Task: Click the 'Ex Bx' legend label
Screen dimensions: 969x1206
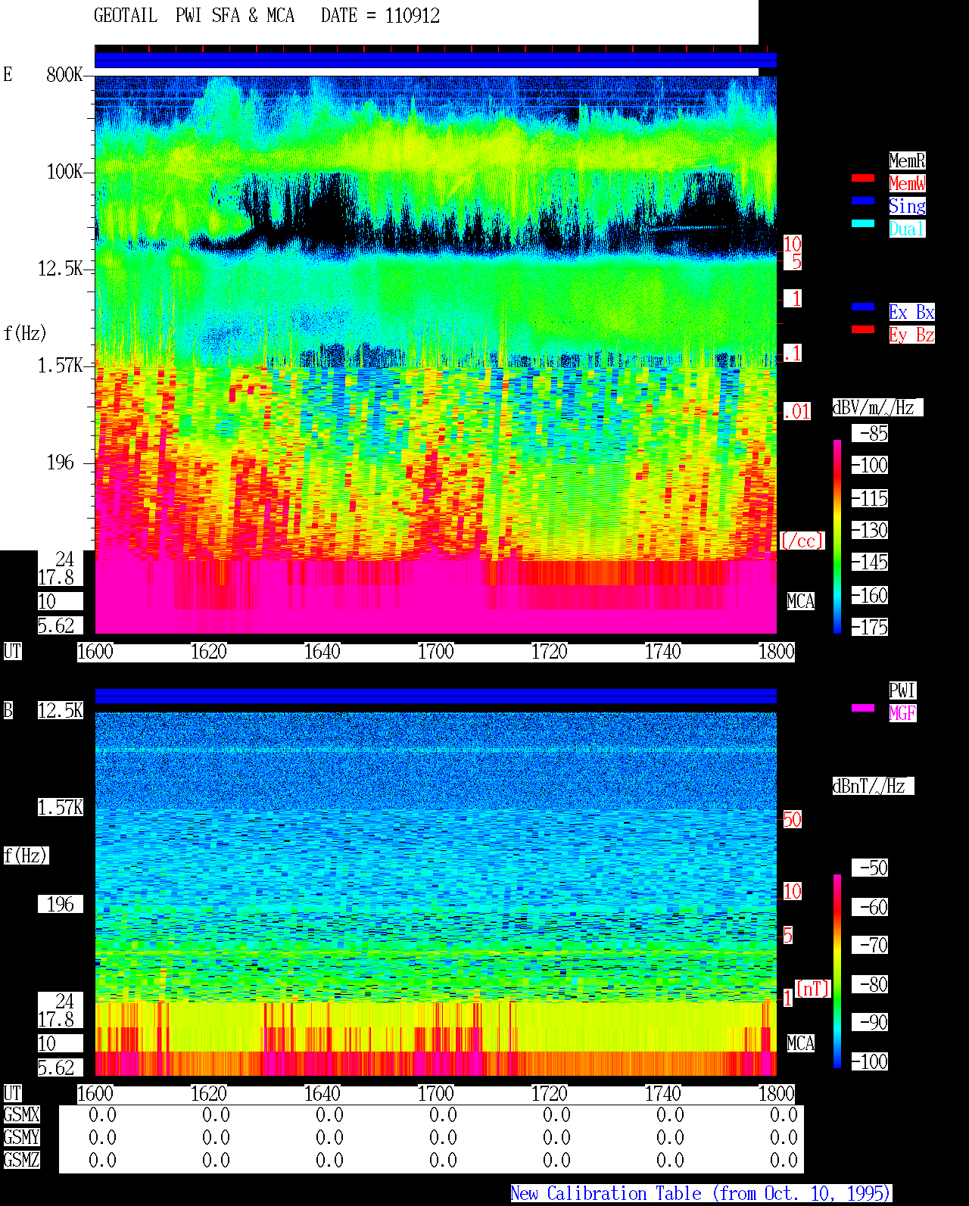Action: pyautogui.click(x=911, y=312)
